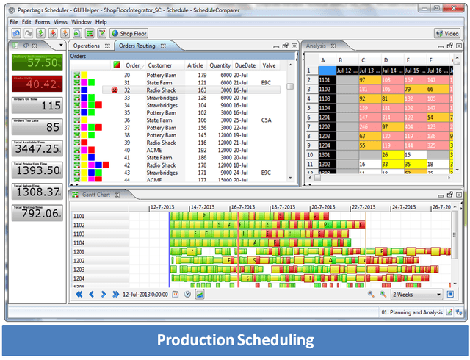
Task: Toggle the red-green status column header
Action: 117,65
